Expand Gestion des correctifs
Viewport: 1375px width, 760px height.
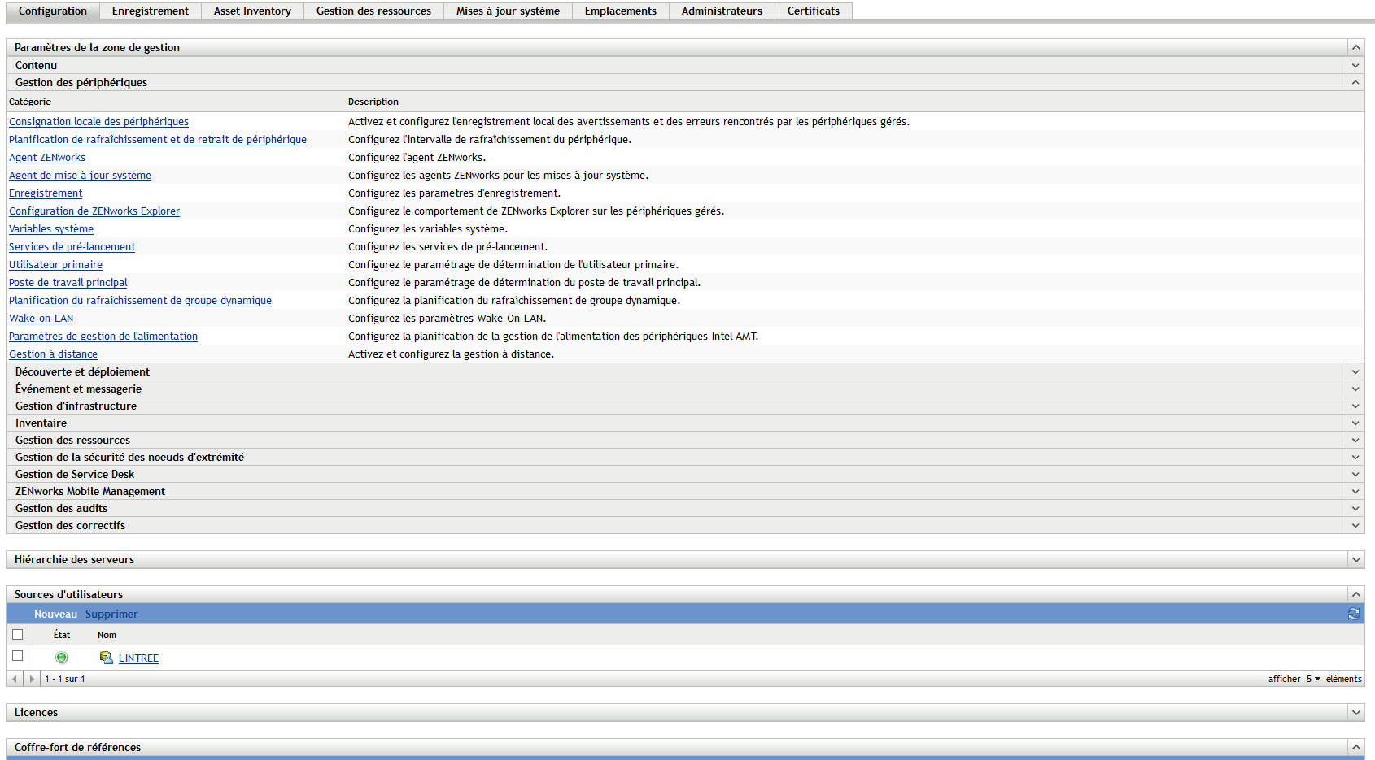pos(1355,525)
